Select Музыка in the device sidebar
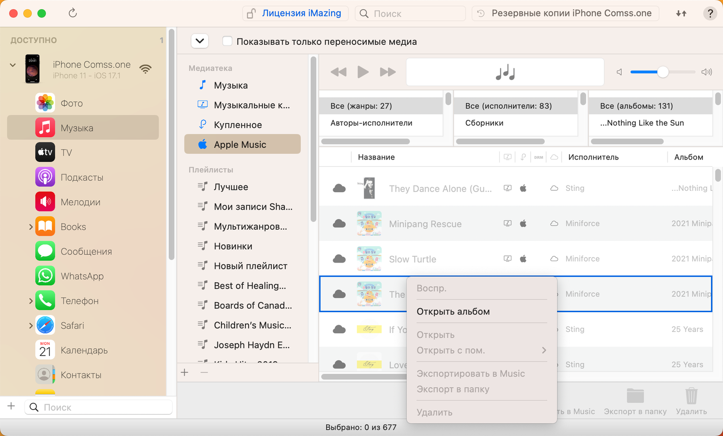This screenshot has height=436, width=723. [x=83, y=128]
